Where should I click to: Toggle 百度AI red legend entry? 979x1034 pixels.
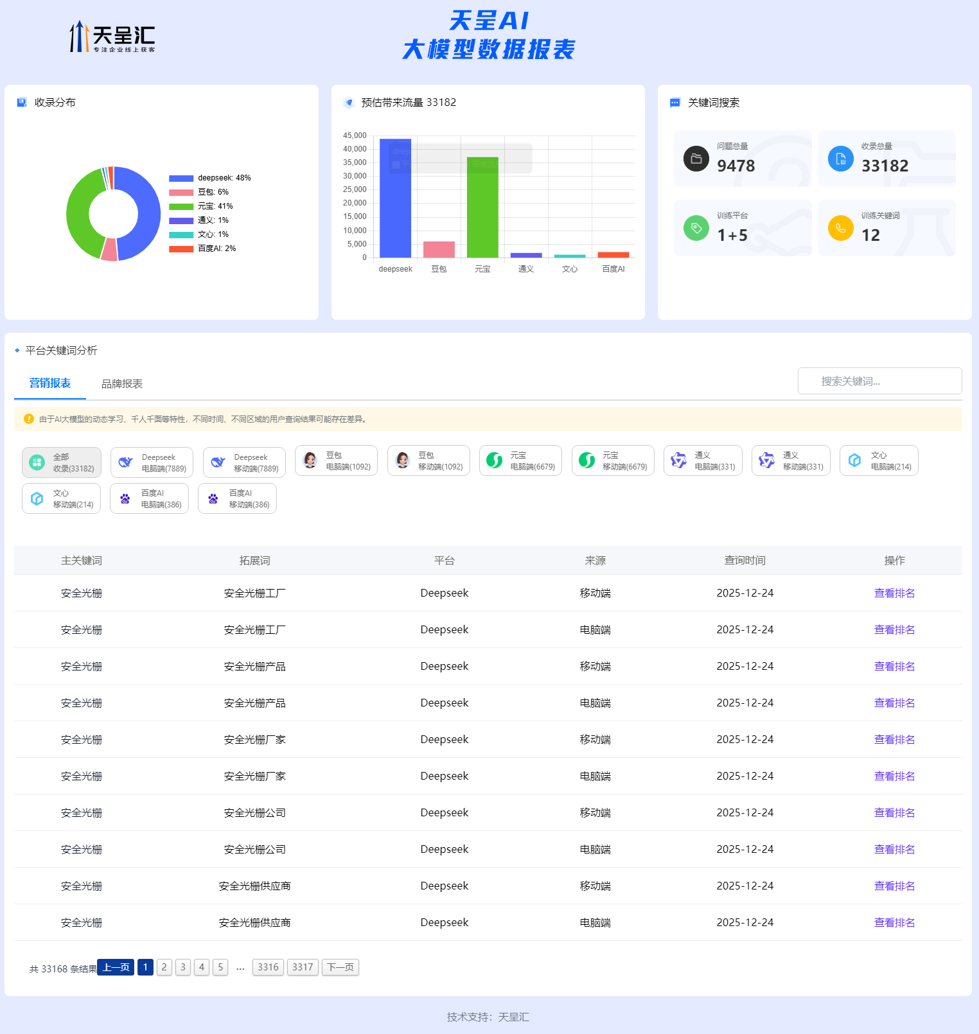[181, 249]
